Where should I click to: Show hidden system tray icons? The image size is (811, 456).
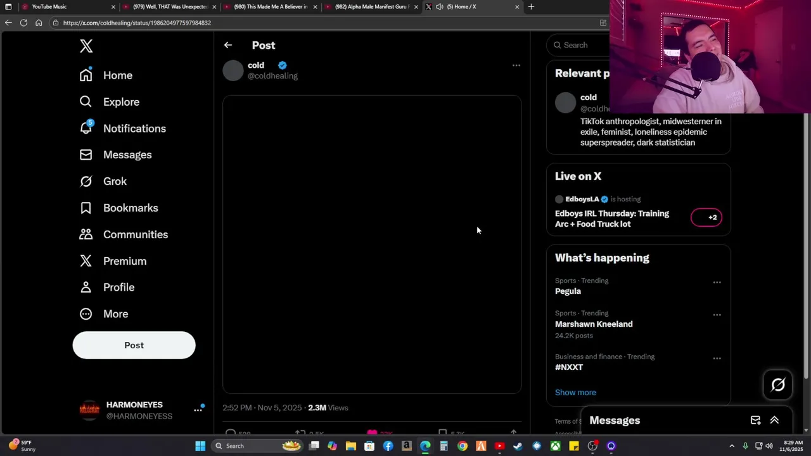pyautogui.click(x=732, y=446)
